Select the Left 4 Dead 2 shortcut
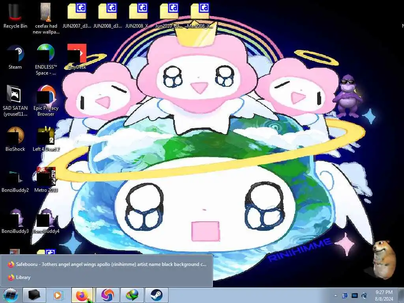The image size is (404, 303). [x=46, y=138]
